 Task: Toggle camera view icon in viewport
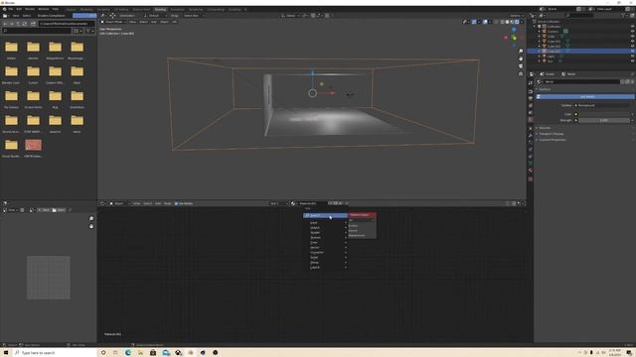click(521, 66)
